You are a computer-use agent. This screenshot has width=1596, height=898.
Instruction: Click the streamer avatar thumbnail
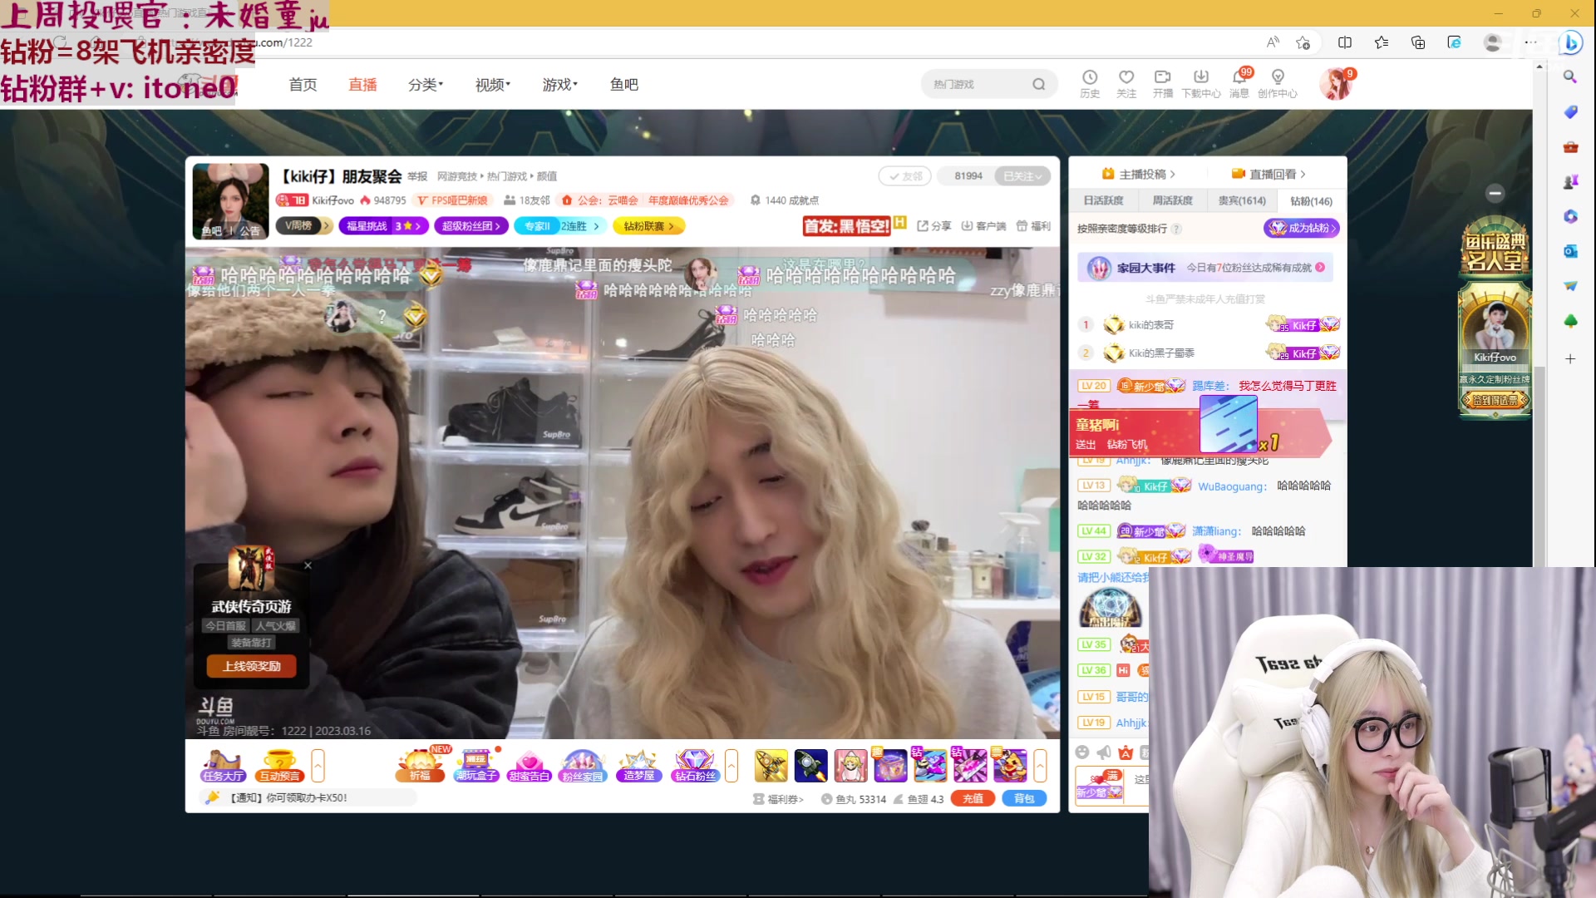click(230, 201)
